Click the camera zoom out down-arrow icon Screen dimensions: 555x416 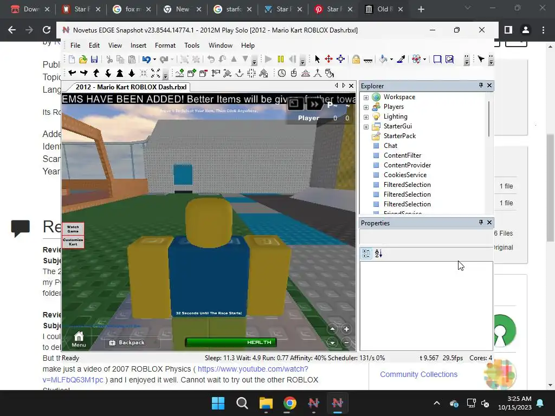132,73
